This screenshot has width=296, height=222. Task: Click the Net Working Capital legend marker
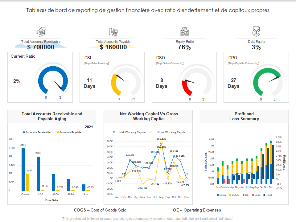114,132
